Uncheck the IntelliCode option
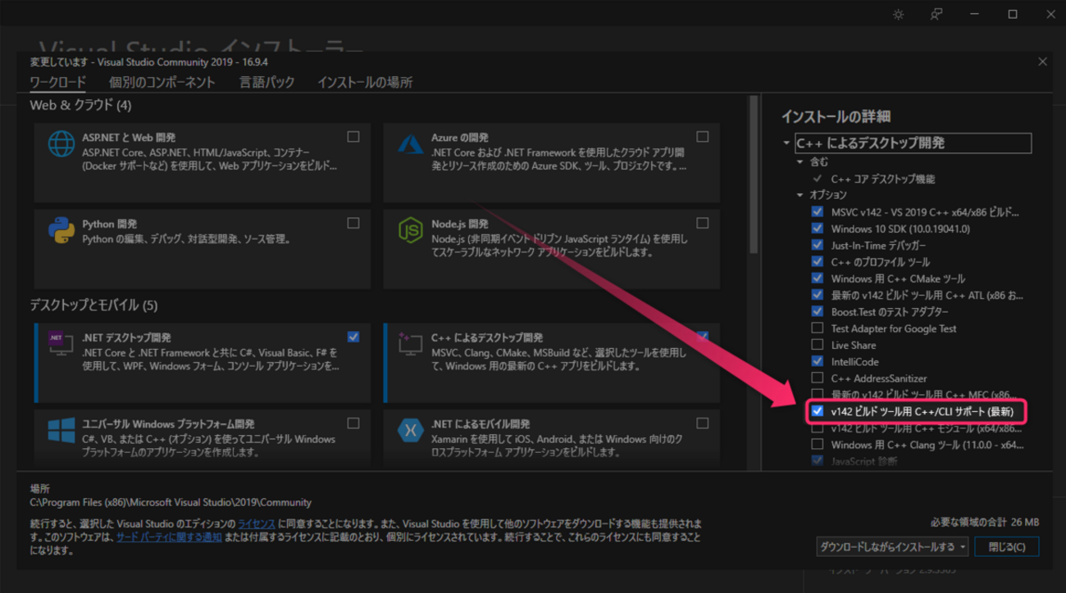The image size is (1066, 593). (817, 361)
